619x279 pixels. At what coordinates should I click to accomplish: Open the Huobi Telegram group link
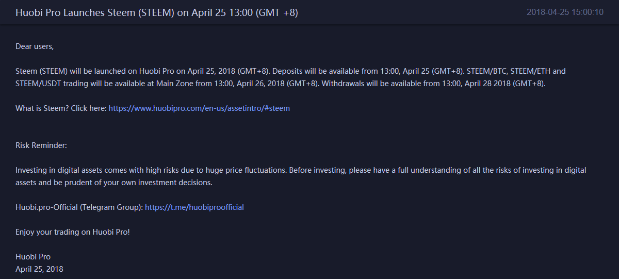[x=194, y=207]
